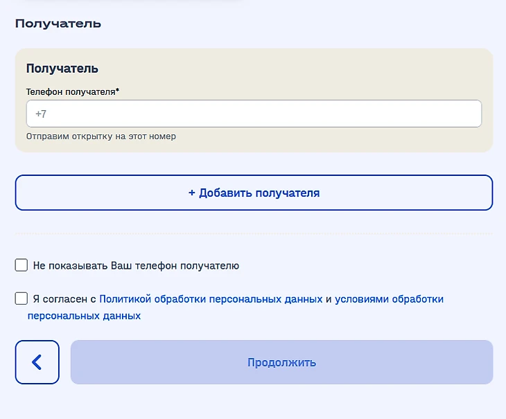Click the top 'Получатель' section title above the card
Viewport: 506px width, 419px height.
[x=58, y=24]
